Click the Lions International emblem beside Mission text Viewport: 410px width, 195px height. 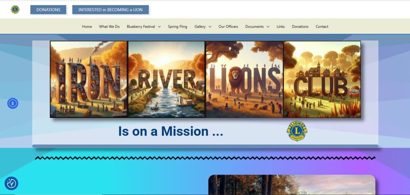[297, 131]
